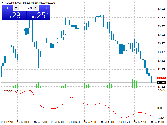Click the BUY button
Screen dimensions: 167x125
pos(44,8)
